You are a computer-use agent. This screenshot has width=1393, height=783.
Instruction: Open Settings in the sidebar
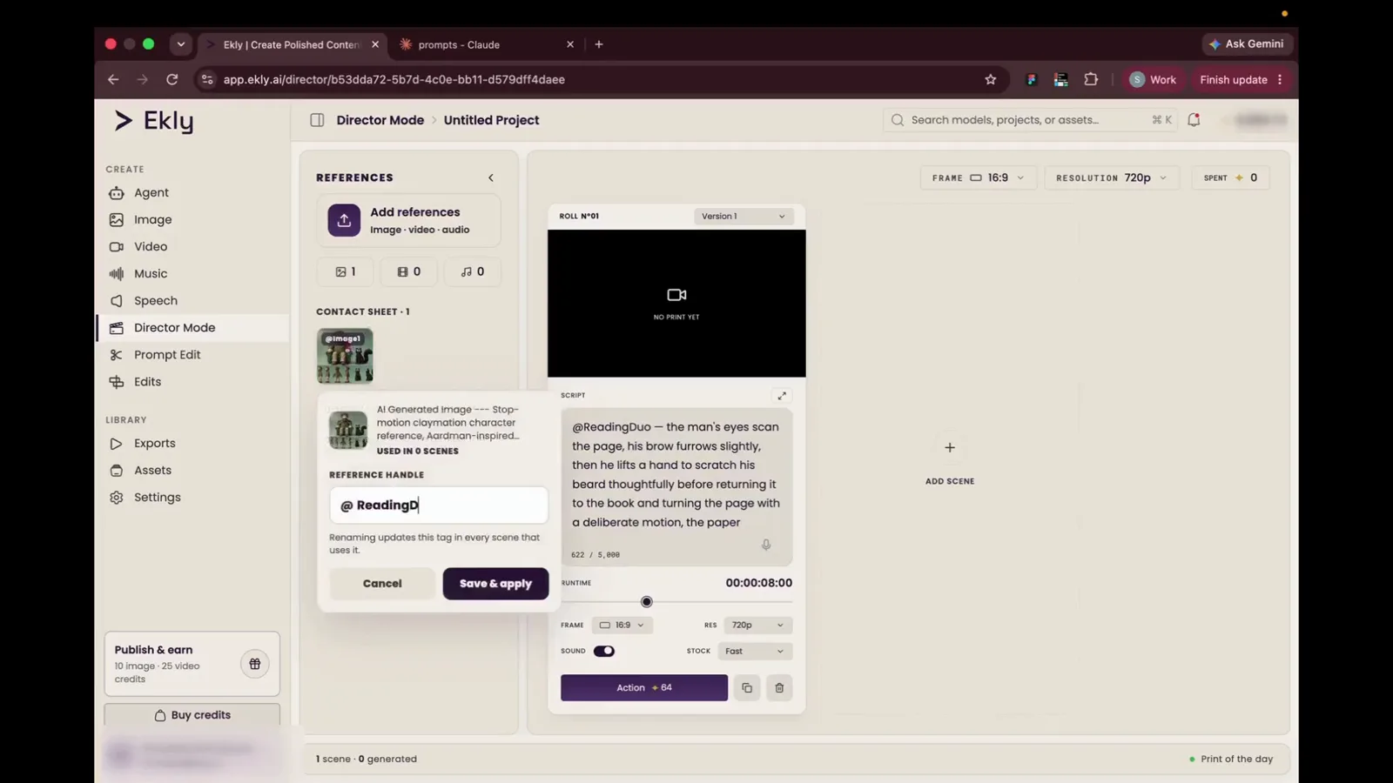[157, 497]
